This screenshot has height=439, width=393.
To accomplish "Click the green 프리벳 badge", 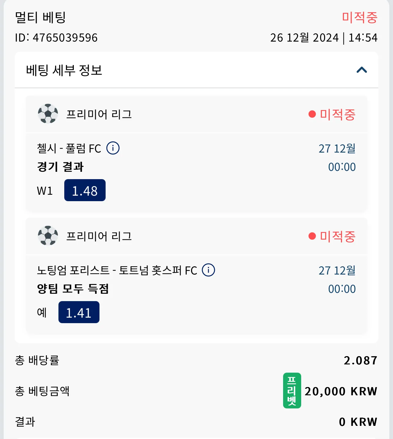I will coord(292,390).
